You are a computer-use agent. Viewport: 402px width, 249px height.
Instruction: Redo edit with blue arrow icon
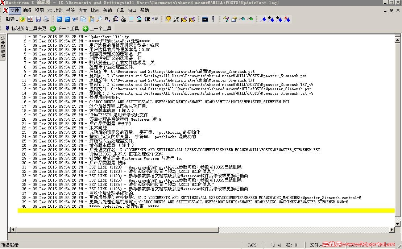coord(67,19)
